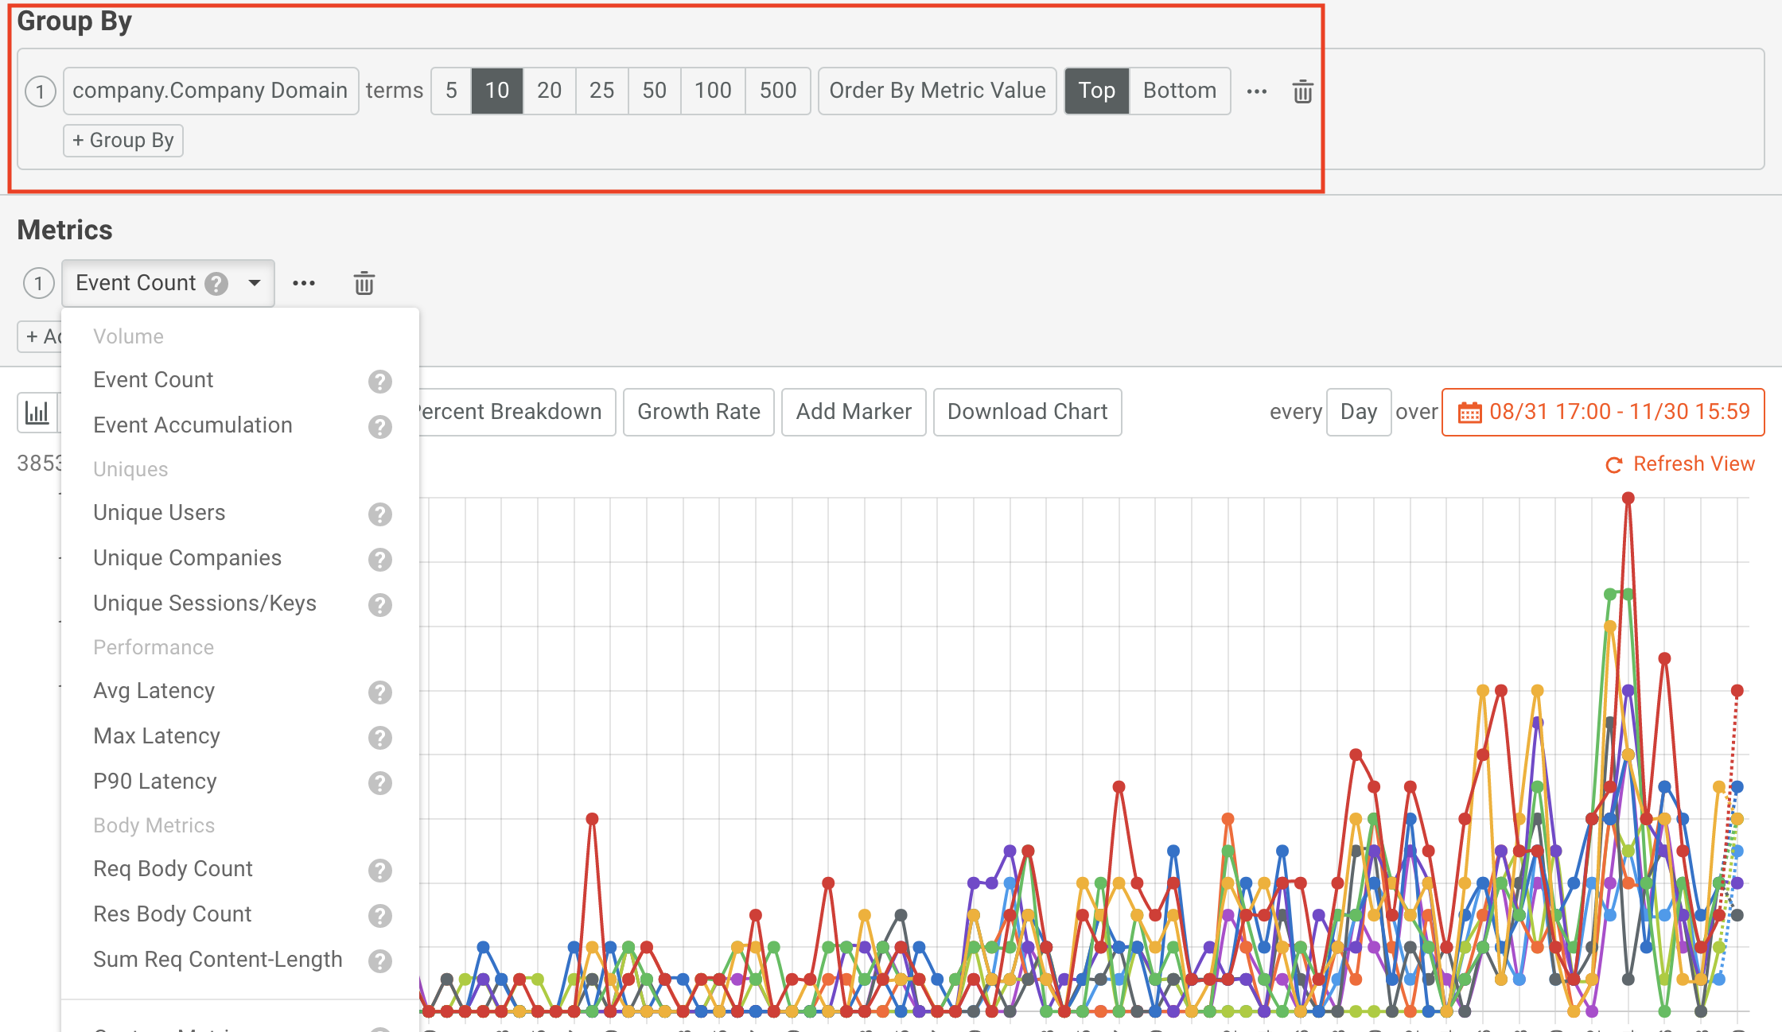Remove the Event Count metric with trash icon
Image resolution: width=1782 pixels, height=1032 pixels.
(364, 282)
